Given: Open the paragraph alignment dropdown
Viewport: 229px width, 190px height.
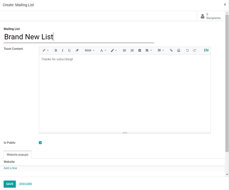Looking at the screenshot, I should pyautogui.click(x=148, y=50).
